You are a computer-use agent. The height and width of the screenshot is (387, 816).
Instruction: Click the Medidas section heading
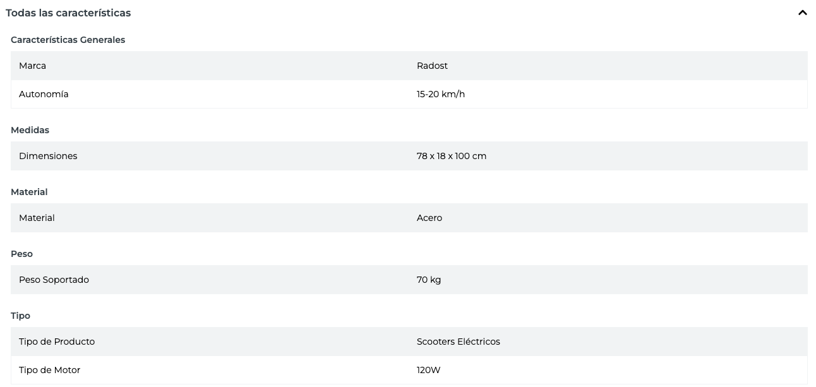[30, 130]
